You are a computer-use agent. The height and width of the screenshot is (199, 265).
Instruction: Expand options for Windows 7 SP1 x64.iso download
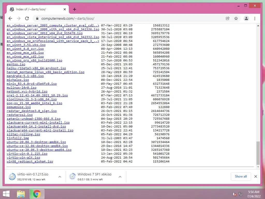[120, 177]
